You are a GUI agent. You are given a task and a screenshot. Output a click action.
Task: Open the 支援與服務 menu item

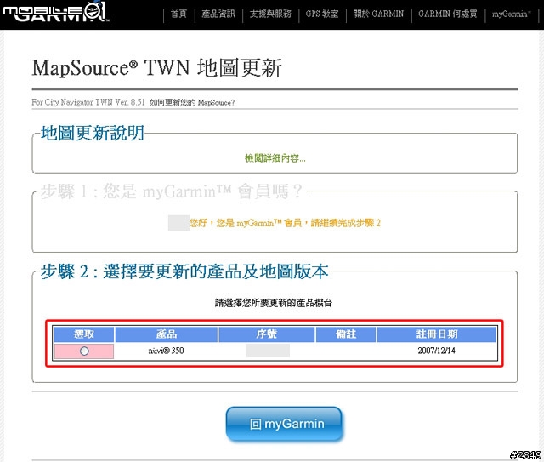pyautogui.click(x=270, y=14)
